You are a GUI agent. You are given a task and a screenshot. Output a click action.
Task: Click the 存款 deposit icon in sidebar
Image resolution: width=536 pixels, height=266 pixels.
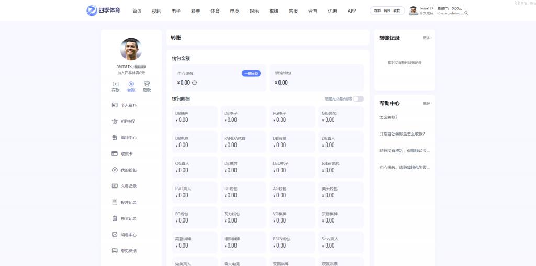coord(115,84)
